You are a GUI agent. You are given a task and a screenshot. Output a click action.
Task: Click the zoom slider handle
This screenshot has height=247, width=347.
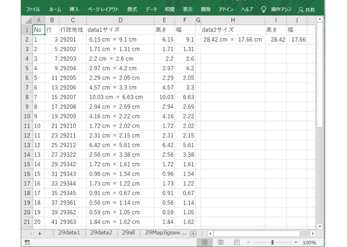coord(272,243)
